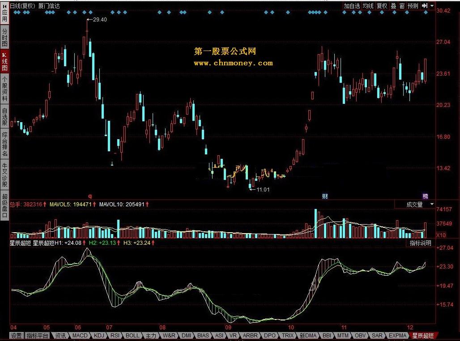Click the 预测 forecast button
The image size is (460, 341).
(x=413, y=6)
